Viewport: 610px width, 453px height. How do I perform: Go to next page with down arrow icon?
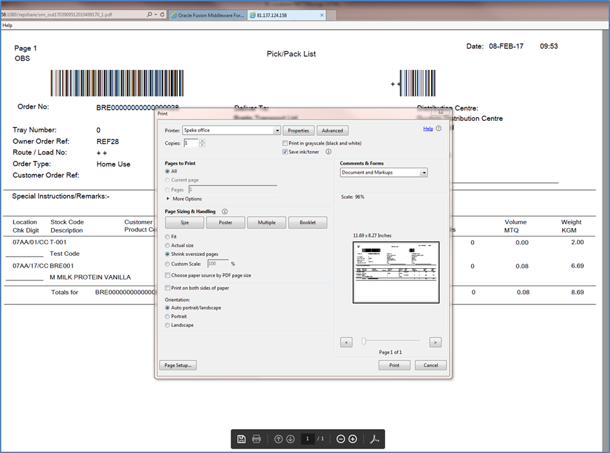pyautogui.click(x=291, y=439)
